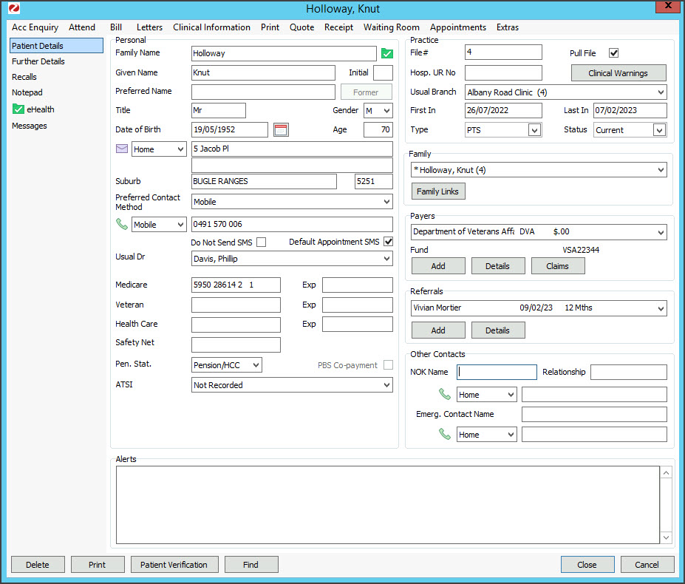Image resolution: width=685 pixels, height=584 pixels.
Task: Click the application logo in title bar
Action: coord(13,9)
